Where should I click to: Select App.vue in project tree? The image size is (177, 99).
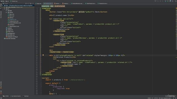click(11, 14)
